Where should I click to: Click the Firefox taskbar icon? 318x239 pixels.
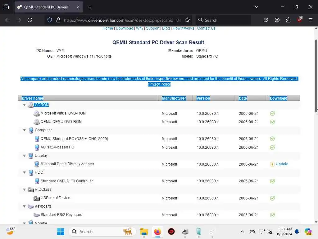tap(157, 232)
